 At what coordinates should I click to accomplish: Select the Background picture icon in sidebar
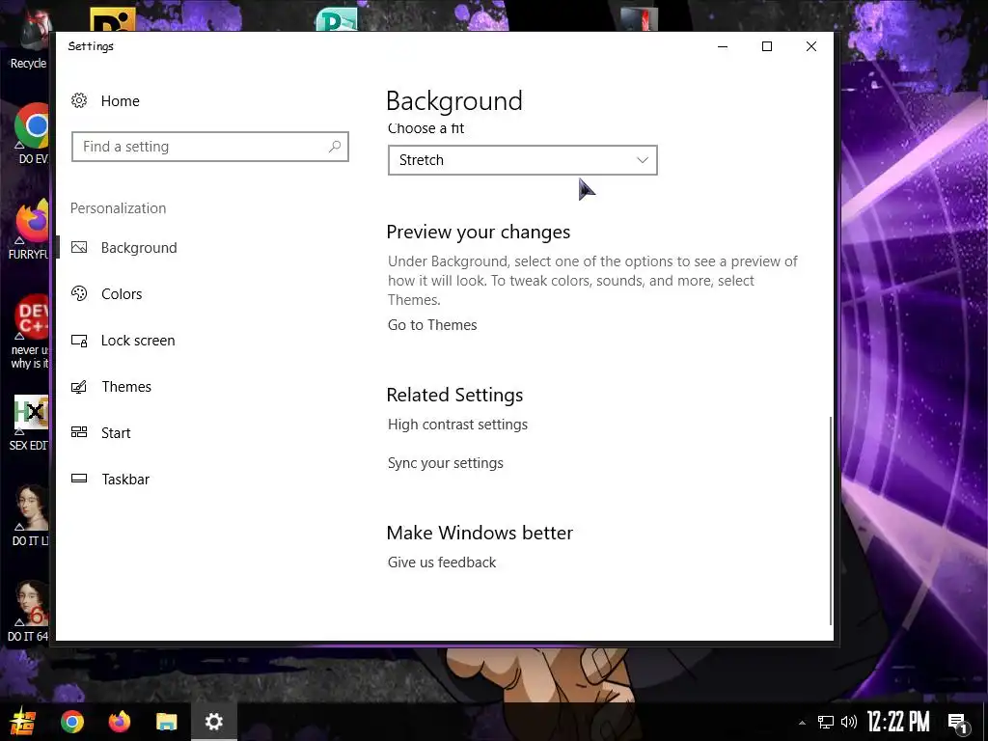(x=79, y=248)
